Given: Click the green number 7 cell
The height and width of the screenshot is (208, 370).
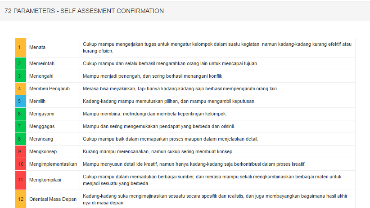Looking at the screenshot, I should [x=21, y=127].
